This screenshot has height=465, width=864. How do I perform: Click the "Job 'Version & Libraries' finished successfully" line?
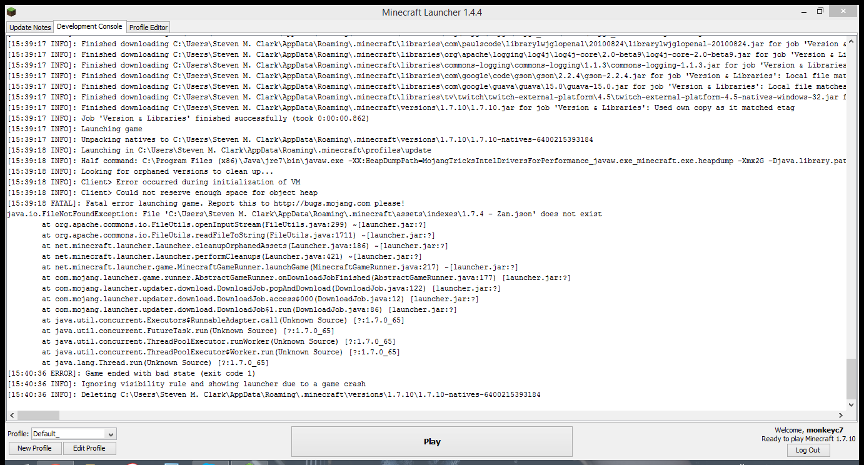pyautogui.click(x=188, y=118)
